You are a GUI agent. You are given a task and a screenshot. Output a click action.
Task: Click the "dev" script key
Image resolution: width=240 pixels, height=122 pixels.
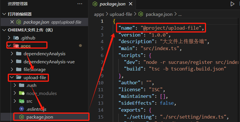tap(131, 62)
